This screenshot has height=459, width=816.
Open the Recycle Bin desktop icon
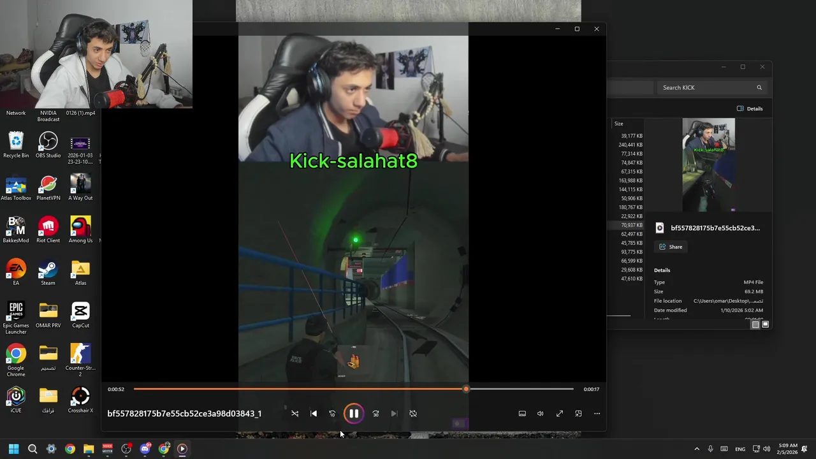click(16, 145)
